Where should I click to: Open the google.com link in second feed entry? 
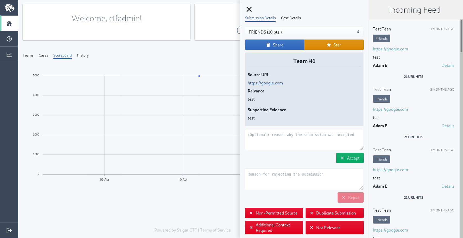pos(390,109)
